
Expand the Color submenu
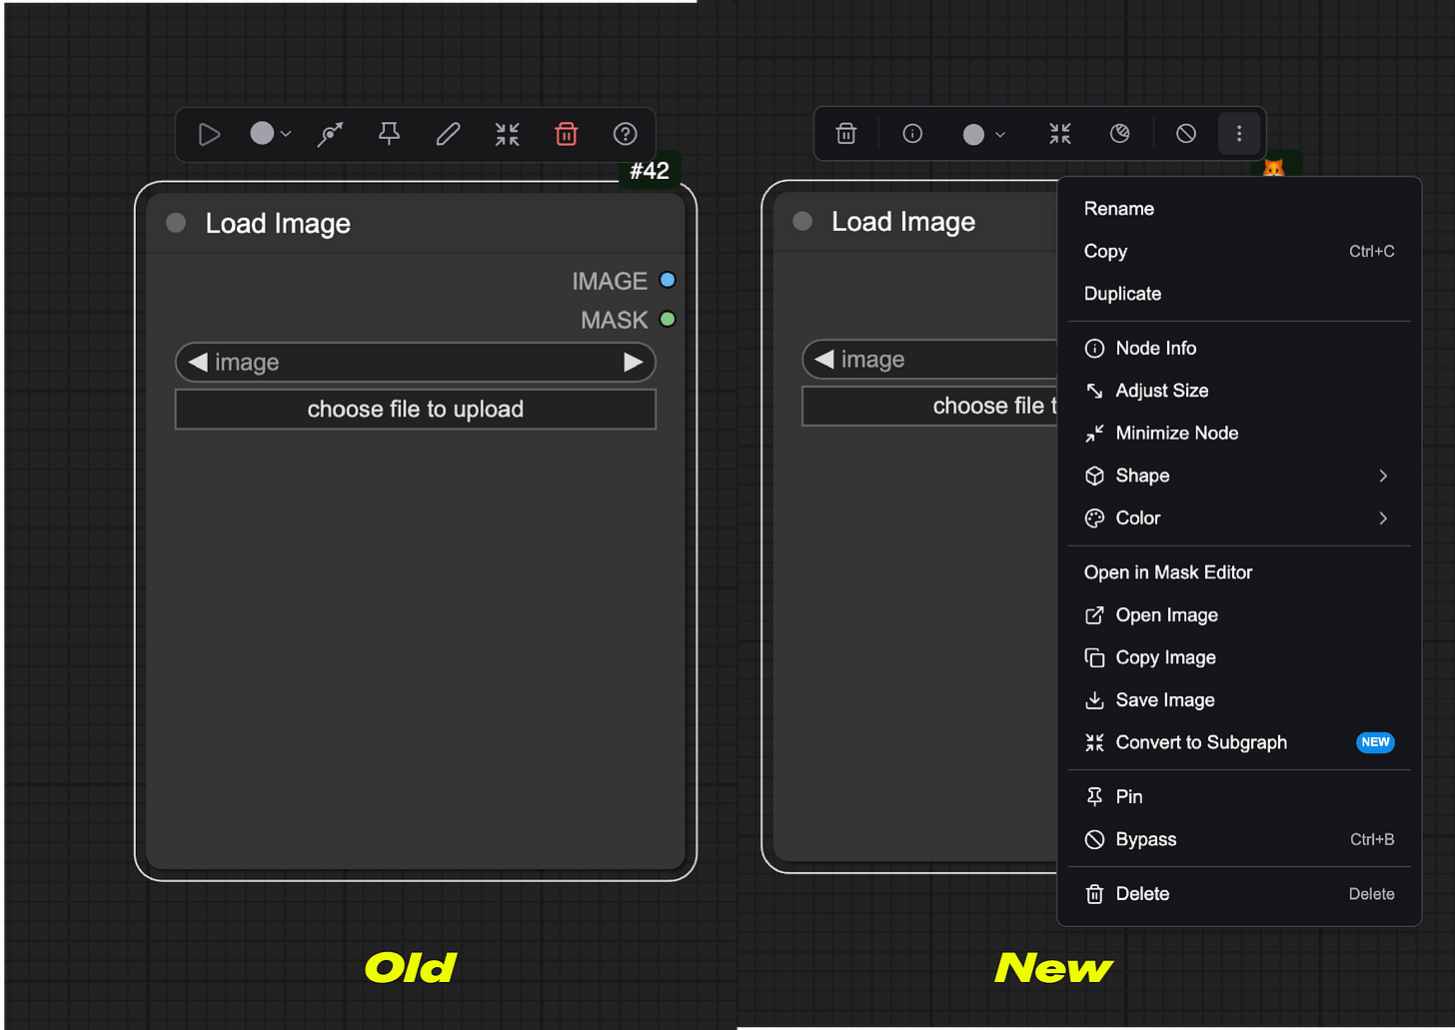point(1239,518)
